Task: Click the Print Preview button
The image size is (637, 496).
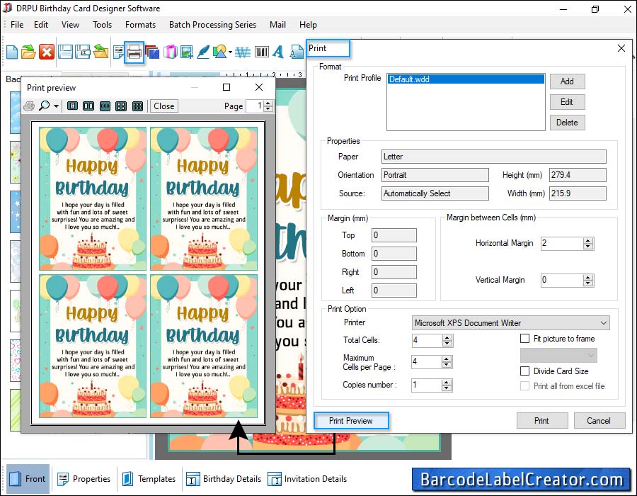Action: pyautogui.click(x=351, y=421)
